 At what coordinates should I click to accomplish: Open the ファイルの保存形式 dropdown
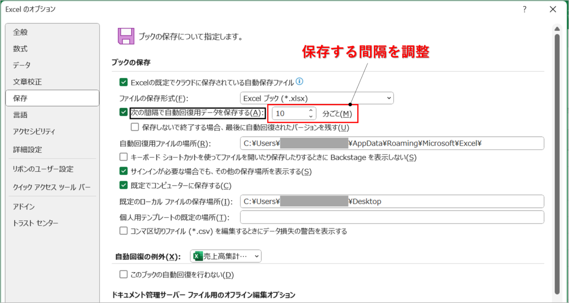pos(317,98)
